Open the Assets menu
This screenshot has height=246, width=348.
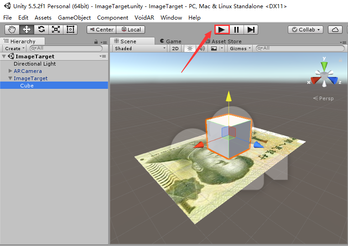coord(43,17)
